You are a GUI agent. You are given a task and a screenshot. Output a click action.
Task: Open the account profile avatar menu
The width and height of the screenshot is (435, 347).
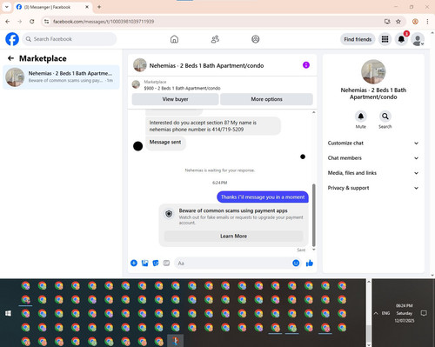coord(418,40)
